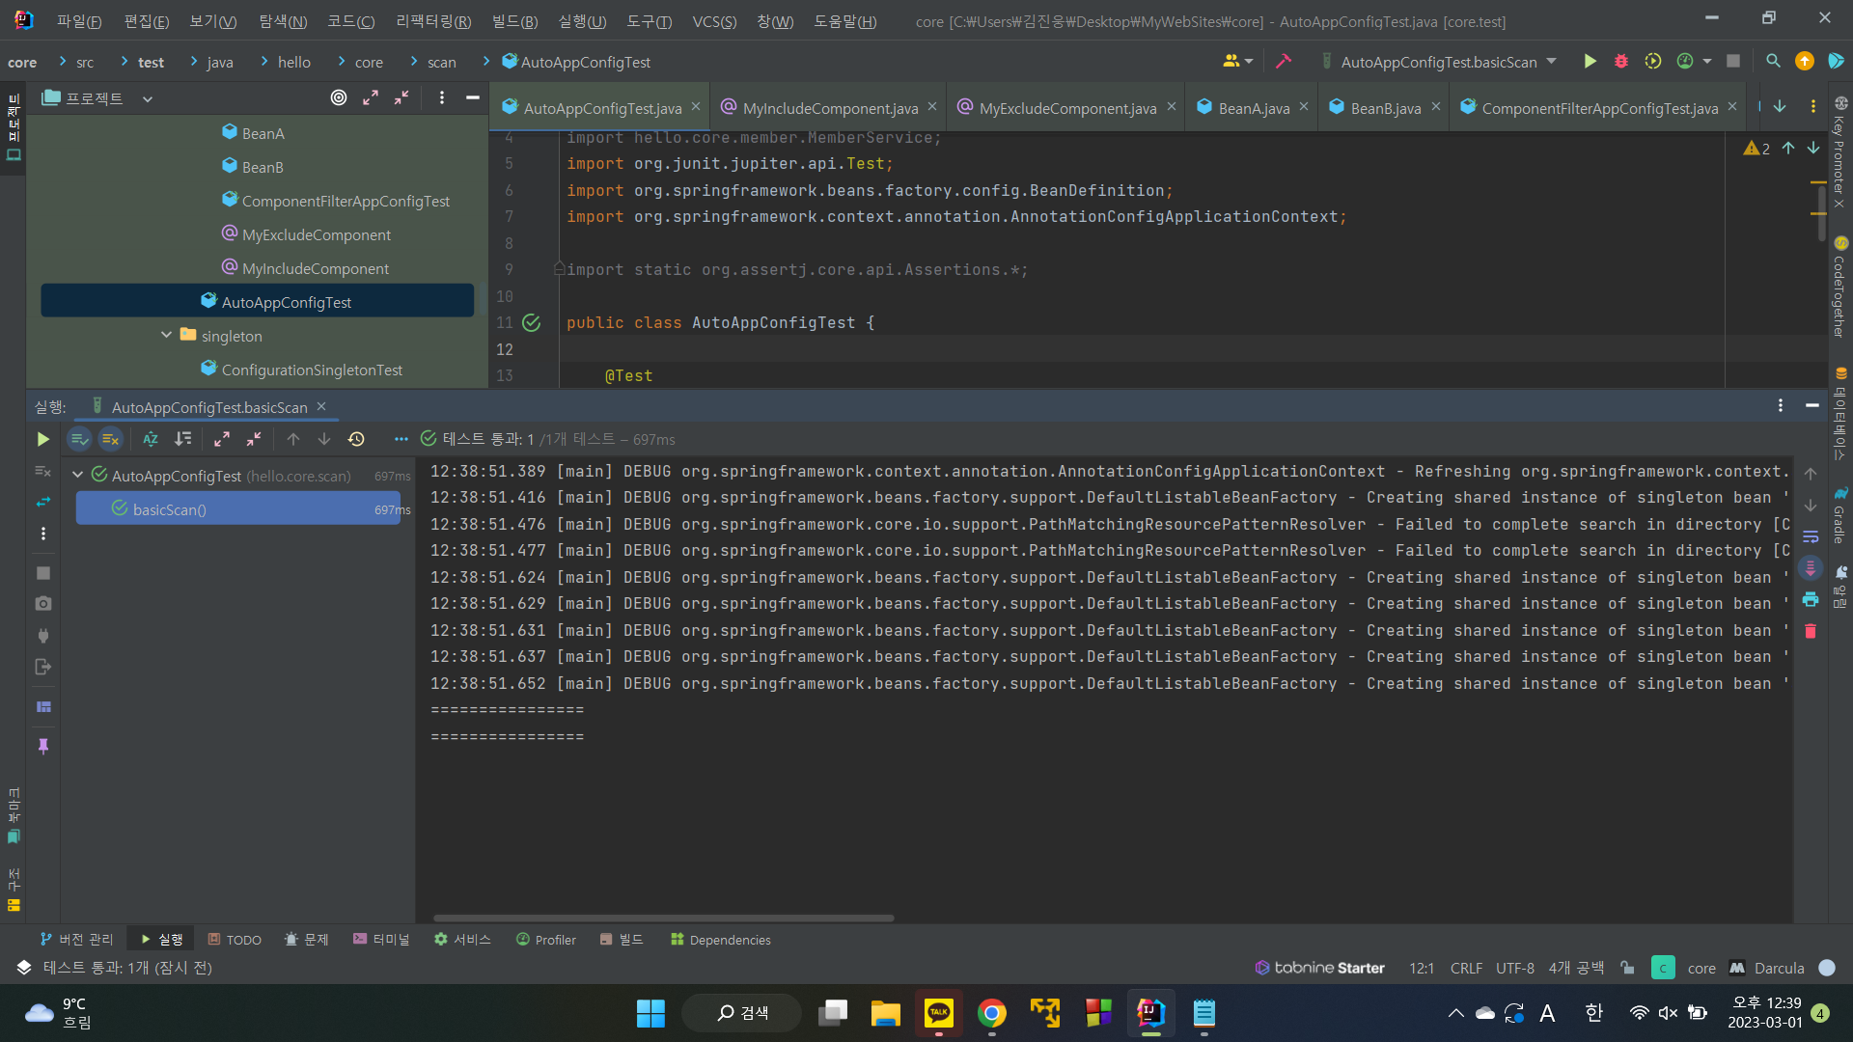Screen dimensions: 1853x1042
Task: Click CRLF line separator in status bar
Action: click(x=1466, y=968)
